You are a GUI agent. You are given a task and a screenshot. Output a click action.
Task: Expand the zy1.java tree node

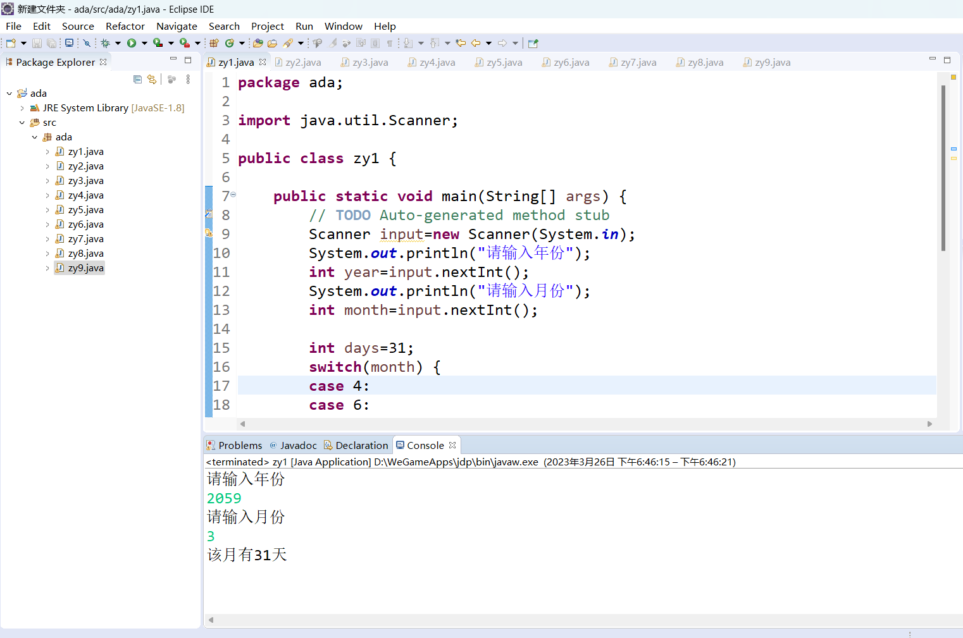pyautogui.click(x=47, y=152)
